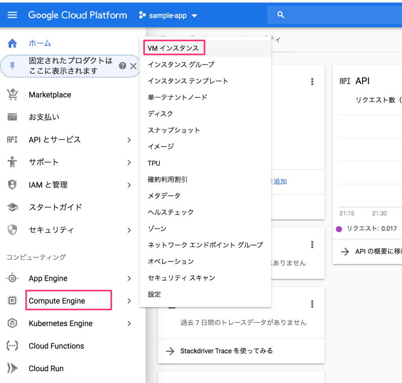Click the API card header icon
The image size is (402, 383).
(345, 81)
